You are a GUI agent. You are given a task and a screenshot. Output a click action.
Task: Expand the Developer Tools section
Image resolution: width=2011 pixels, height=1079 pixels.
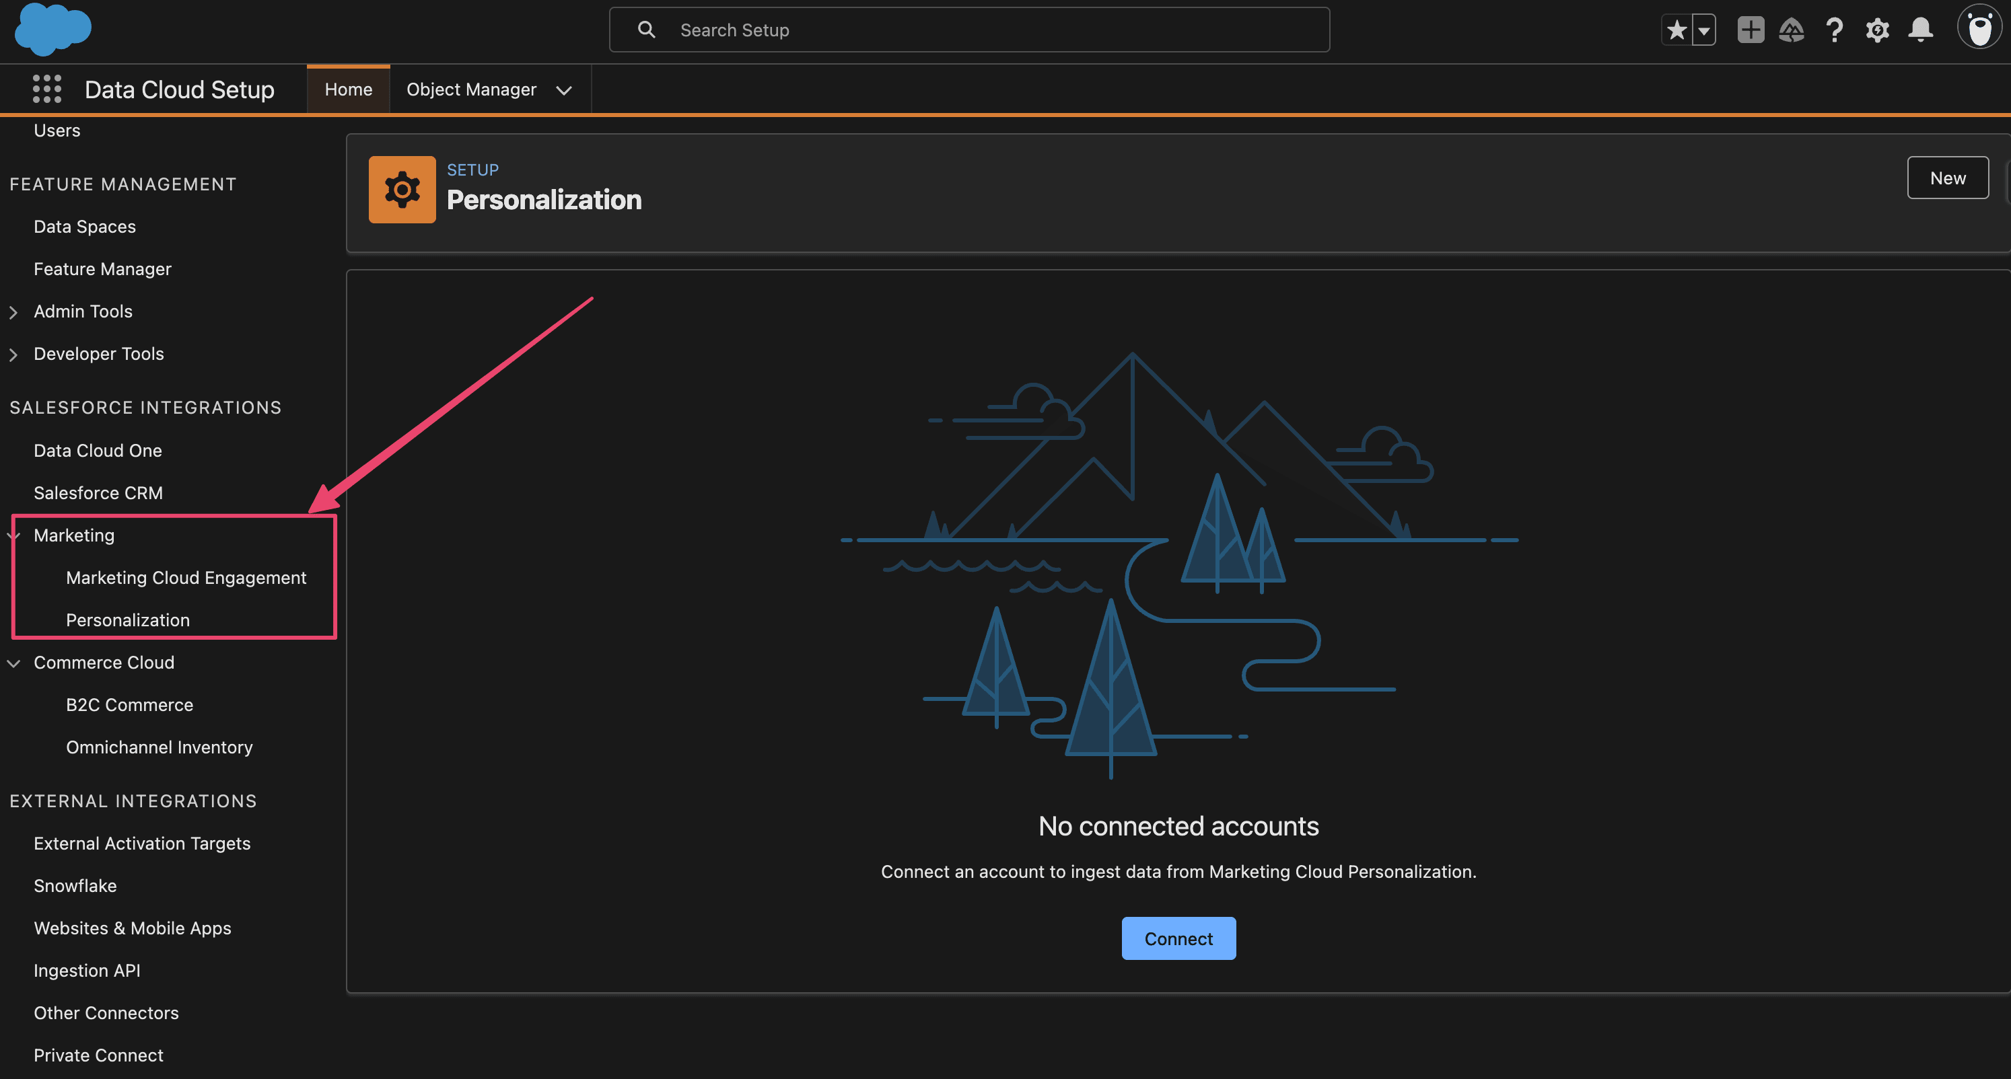click(13, 355)
